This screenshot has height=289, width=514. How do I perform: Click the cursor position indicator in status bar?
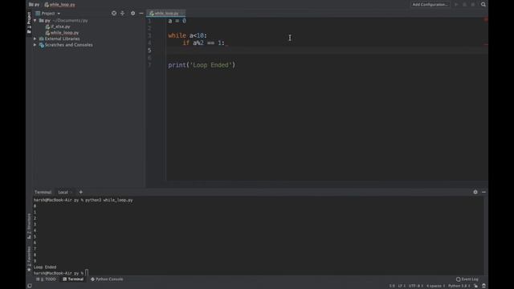tap(392, 286)
